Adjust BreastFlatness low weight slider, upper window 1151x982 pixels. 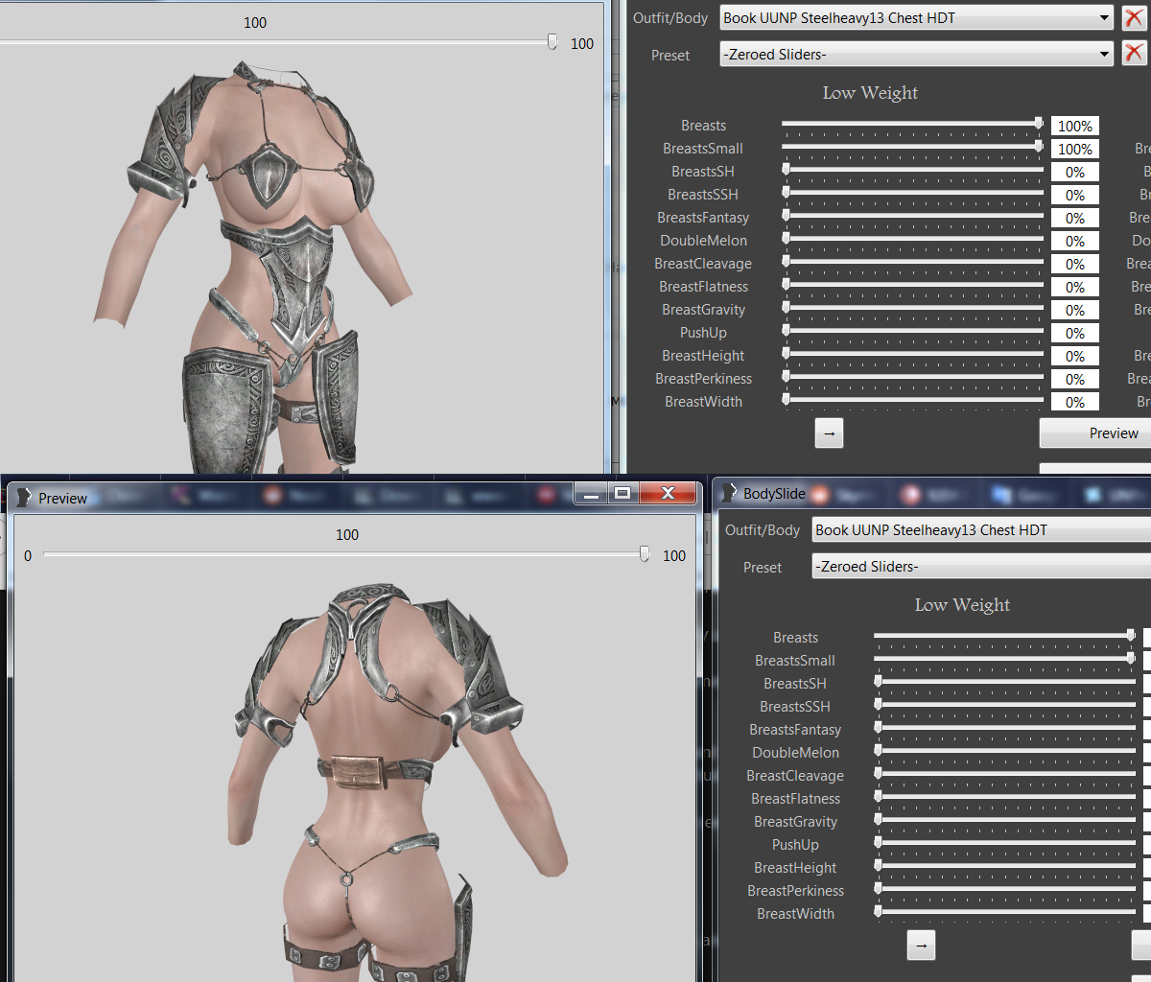coord(912,286)
